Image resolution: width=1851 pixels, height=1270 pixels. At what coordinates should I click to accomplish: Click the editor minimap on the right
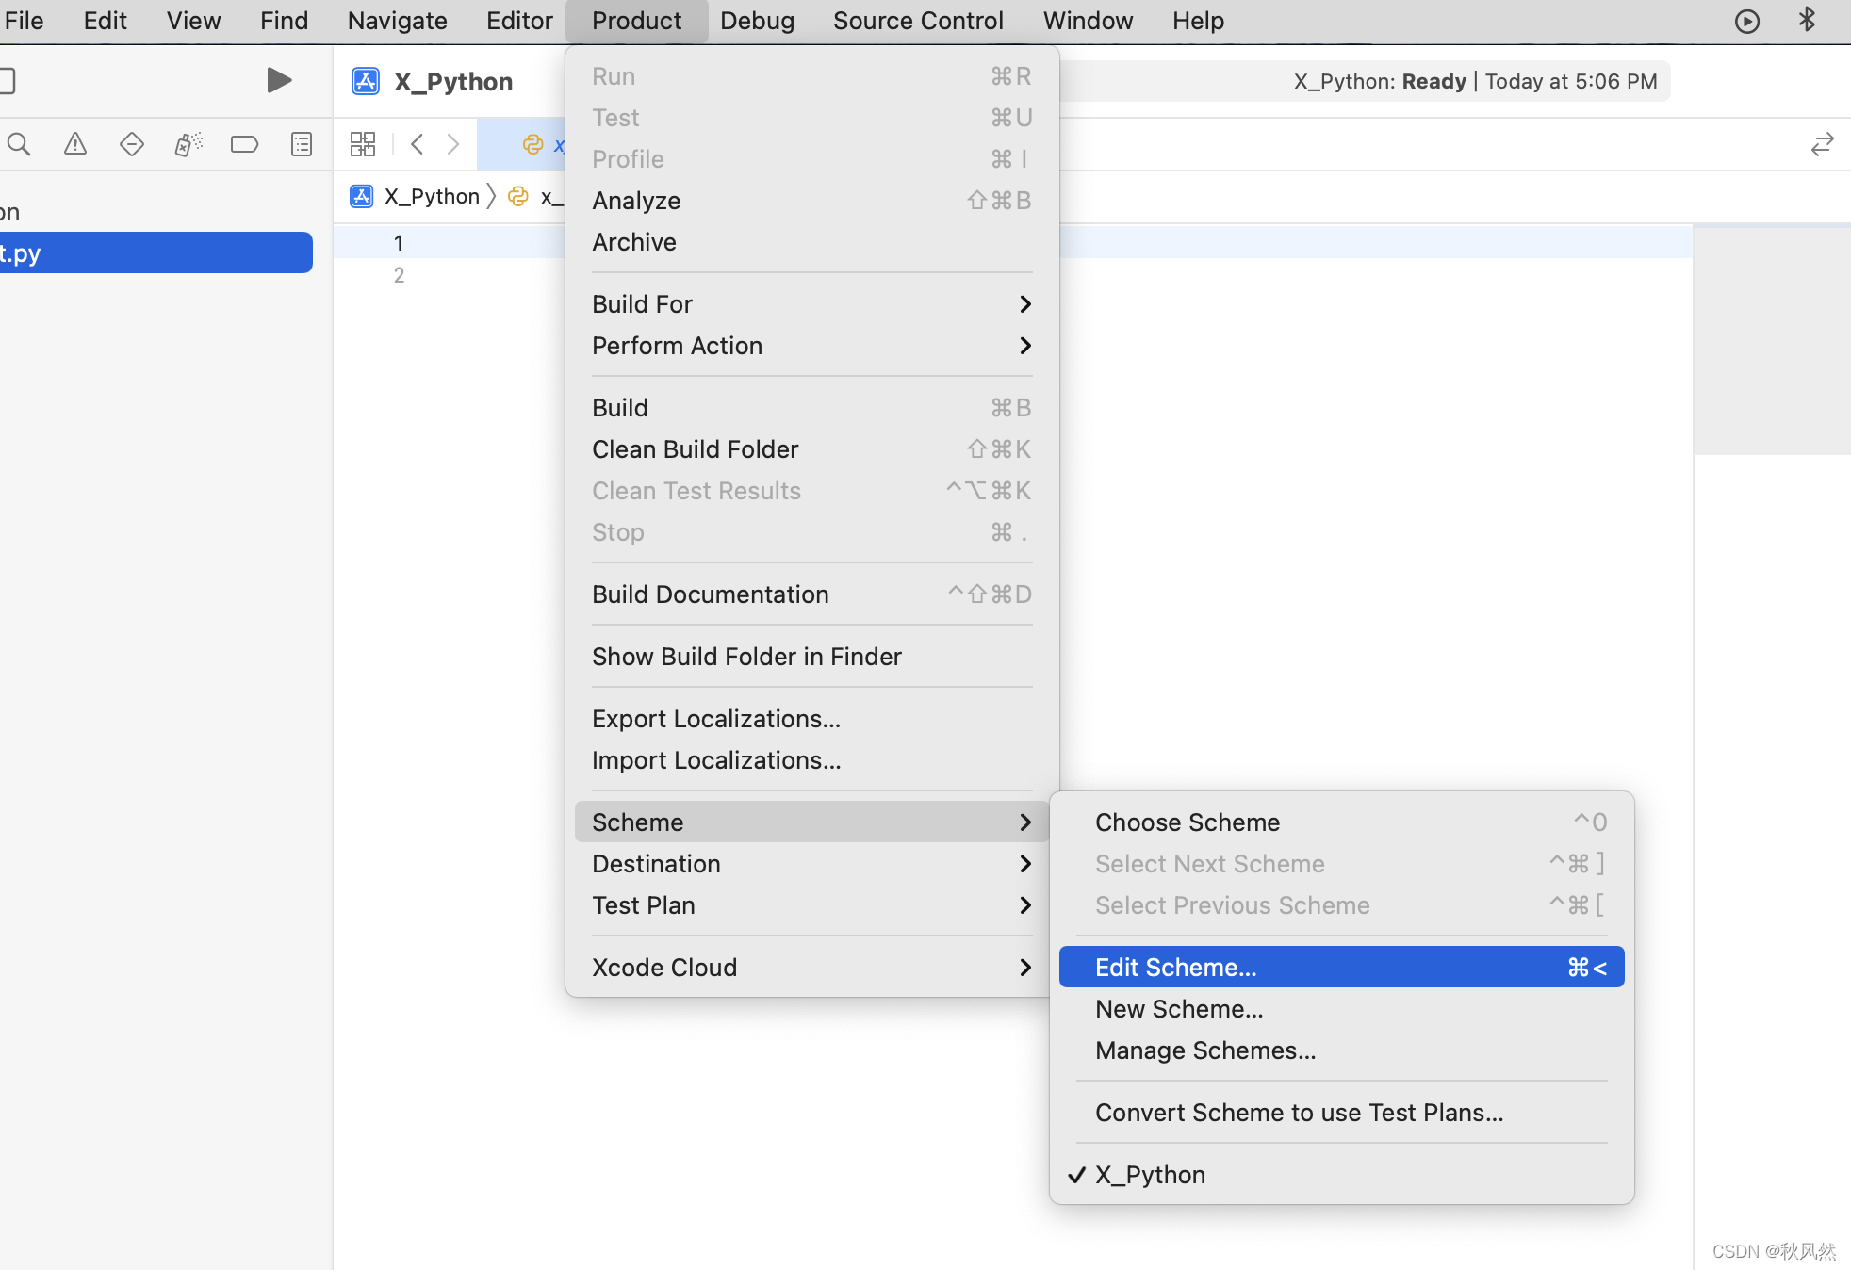[x=1772, y=339]
